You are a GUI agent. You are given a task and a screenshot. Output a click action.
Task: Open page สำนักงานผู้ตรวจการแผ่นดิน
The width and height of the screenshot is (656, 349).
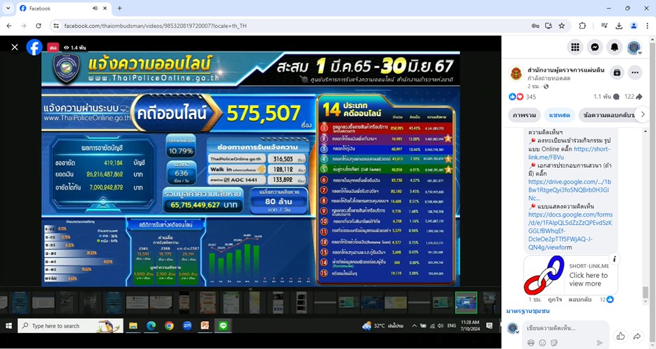pos(566,70)
